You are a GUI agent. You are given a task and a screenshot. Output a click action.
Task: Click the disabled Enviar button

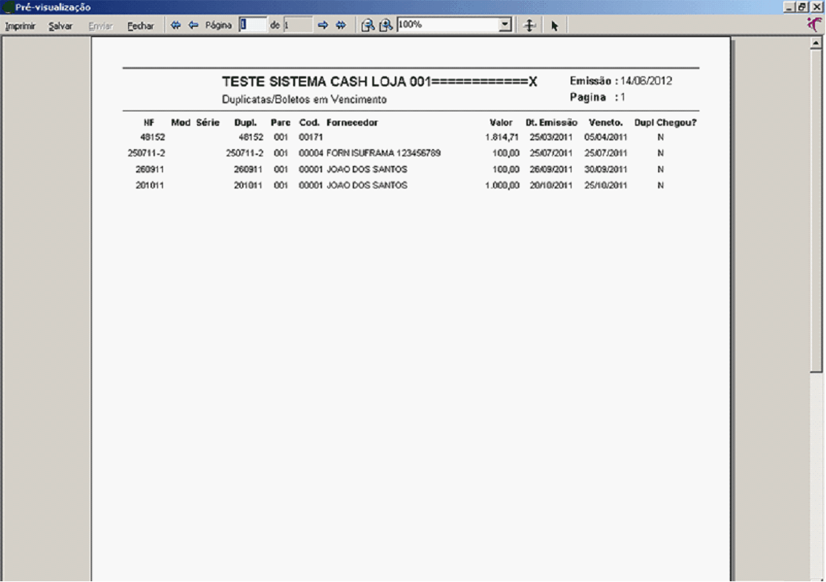pyautogui.click(x=100, y=25)
